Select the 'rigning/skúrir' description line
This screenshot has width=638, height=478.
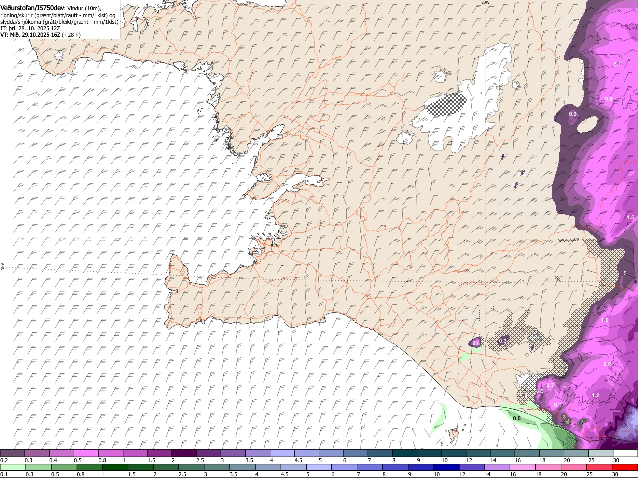point(59,15)
